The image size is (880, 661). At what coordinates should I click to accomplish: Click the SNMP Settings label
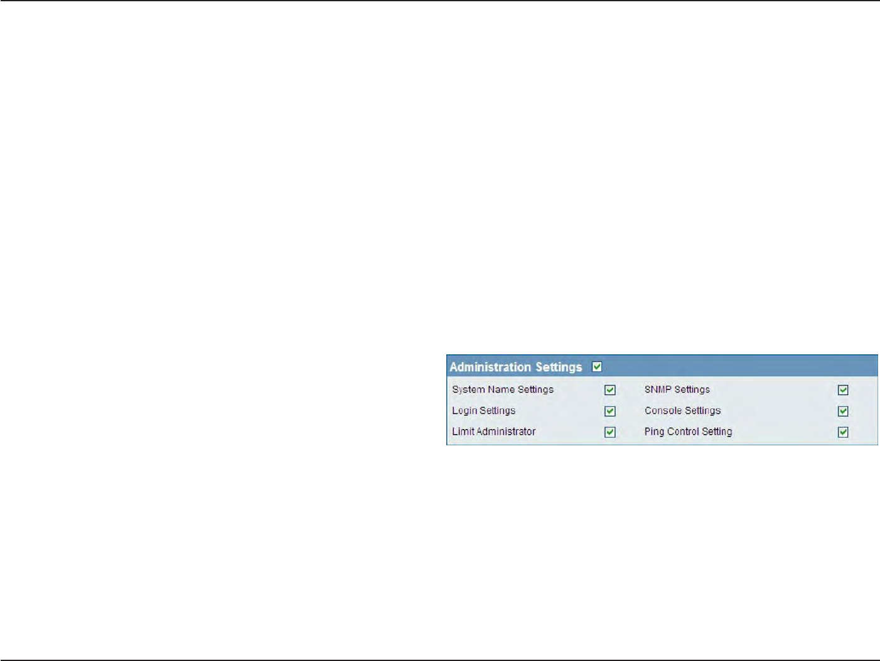tap(677, 389)
